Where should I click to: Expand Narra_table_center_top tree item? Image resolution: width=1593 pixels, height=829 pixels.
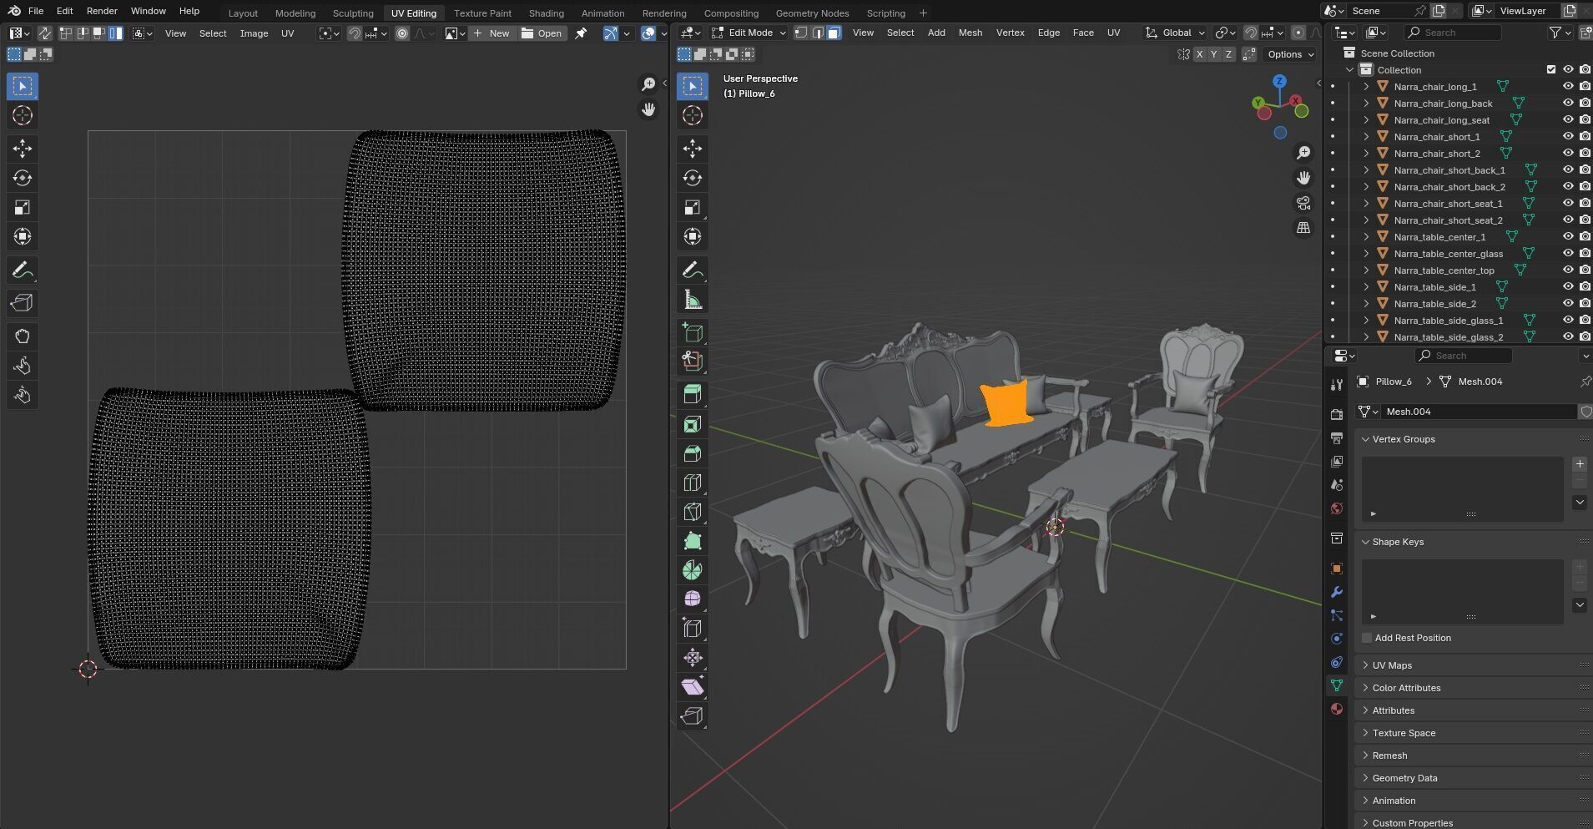click(x=1366, y=270)
